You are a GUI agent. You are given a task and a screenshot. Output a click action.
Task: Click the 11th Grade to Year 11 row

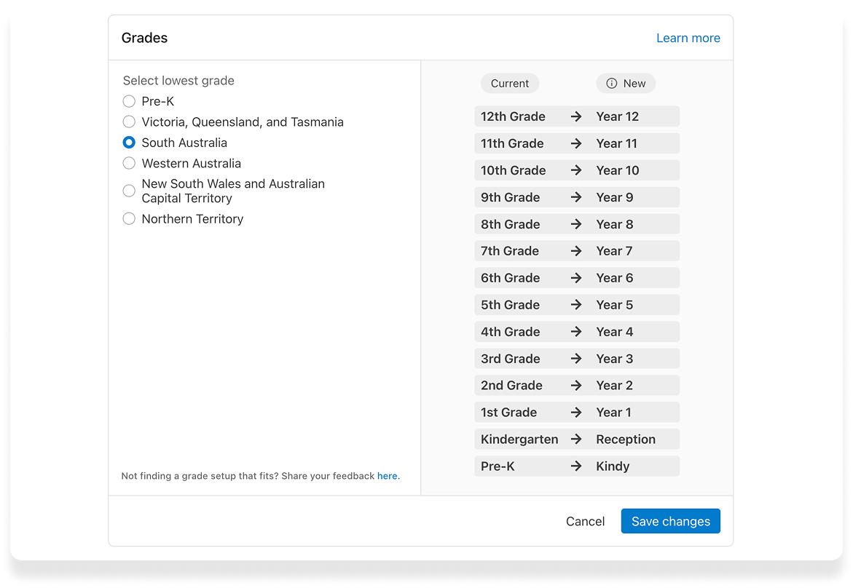(x=576, y=143)
